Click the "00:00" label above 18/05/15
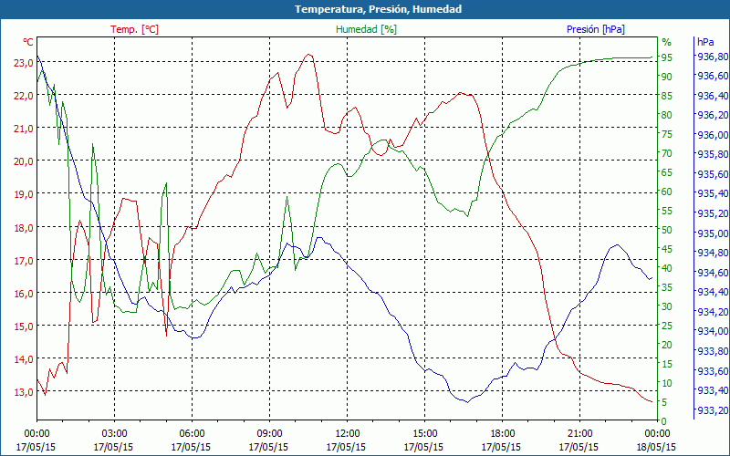730x456 pixels. click(x=657, y=434)
